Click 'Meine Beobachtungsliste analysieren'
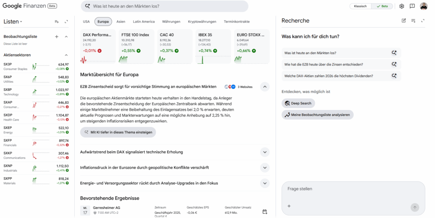 coord(317,115)
